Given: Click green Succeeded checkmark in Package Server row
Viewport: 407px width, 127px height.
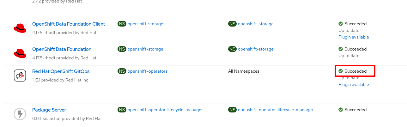Looking at the screenshot, I should [341, 110].
